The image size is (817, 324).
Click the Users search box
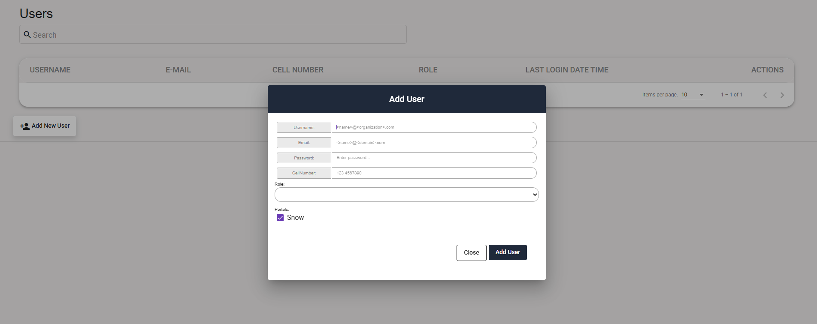tap(219, 35)
